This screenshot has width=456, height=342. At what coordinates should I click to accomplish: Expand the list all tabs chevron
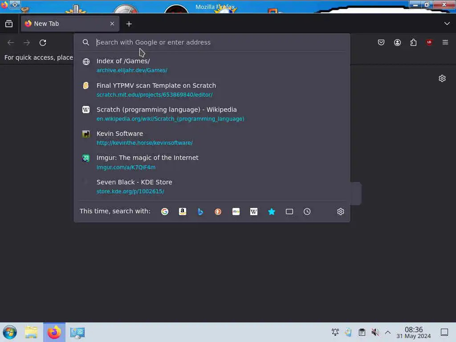(447, 24)
